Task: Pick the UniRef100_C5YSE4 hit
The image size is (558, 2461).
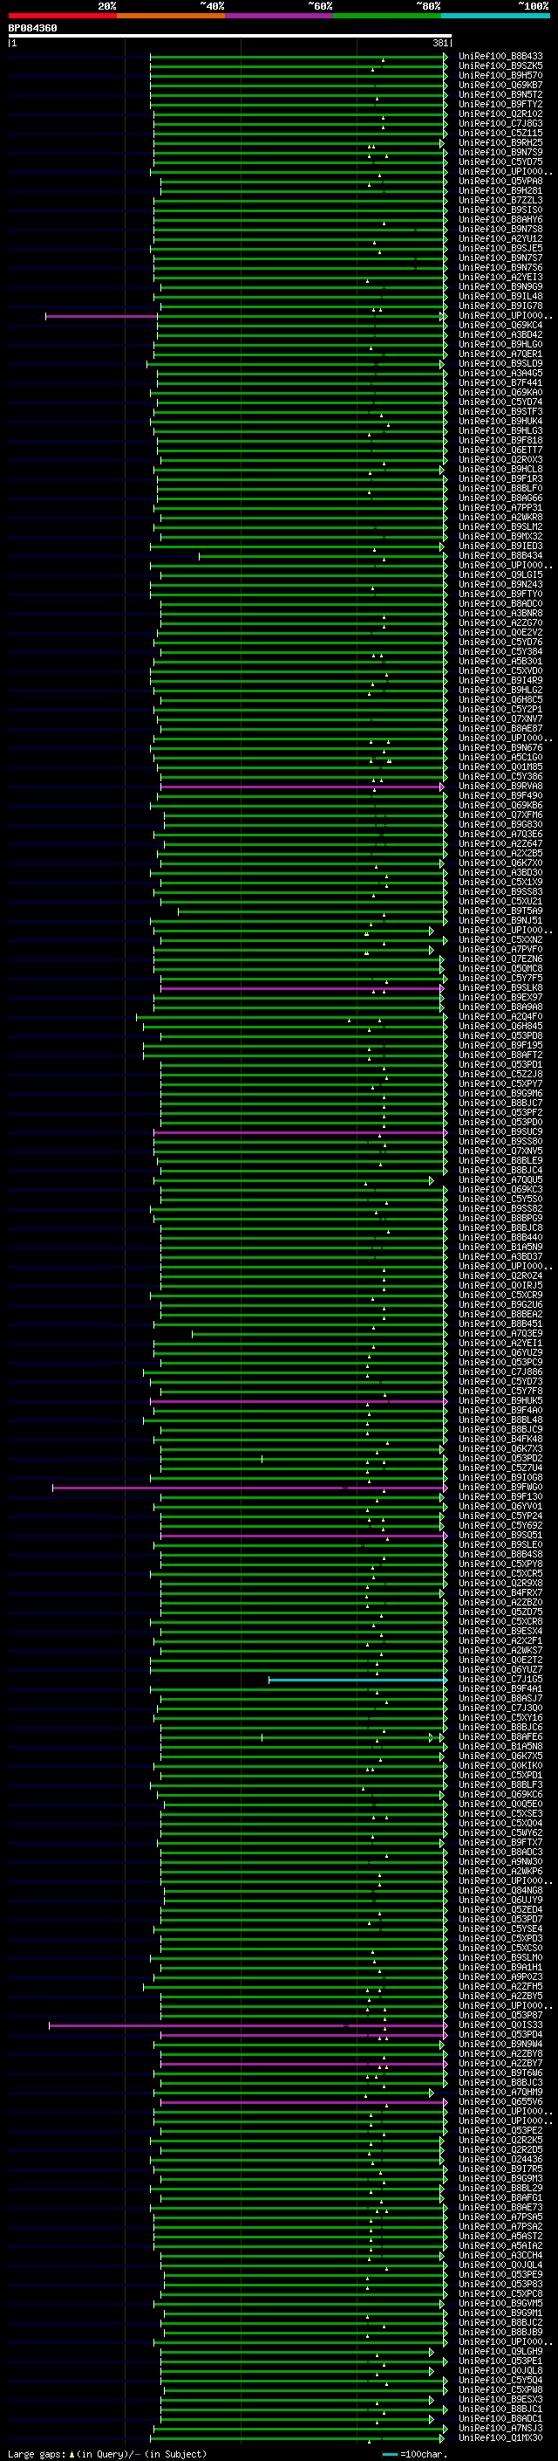Action: 500,1928
